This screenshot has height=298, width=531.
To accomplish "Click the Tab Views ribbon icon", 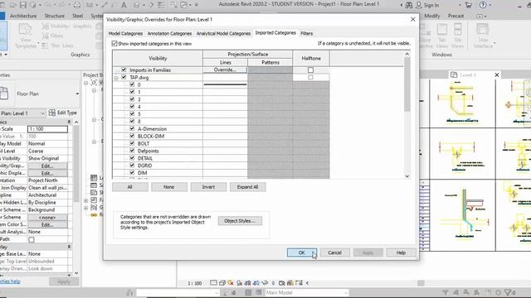I will (x=442, y=30).
